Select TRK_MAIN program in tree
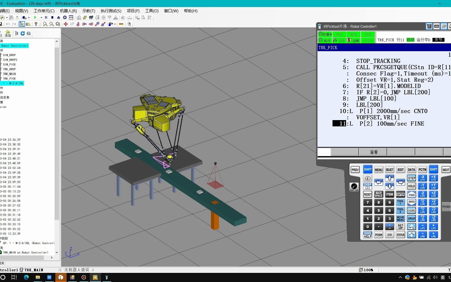 tap(9, 74)
